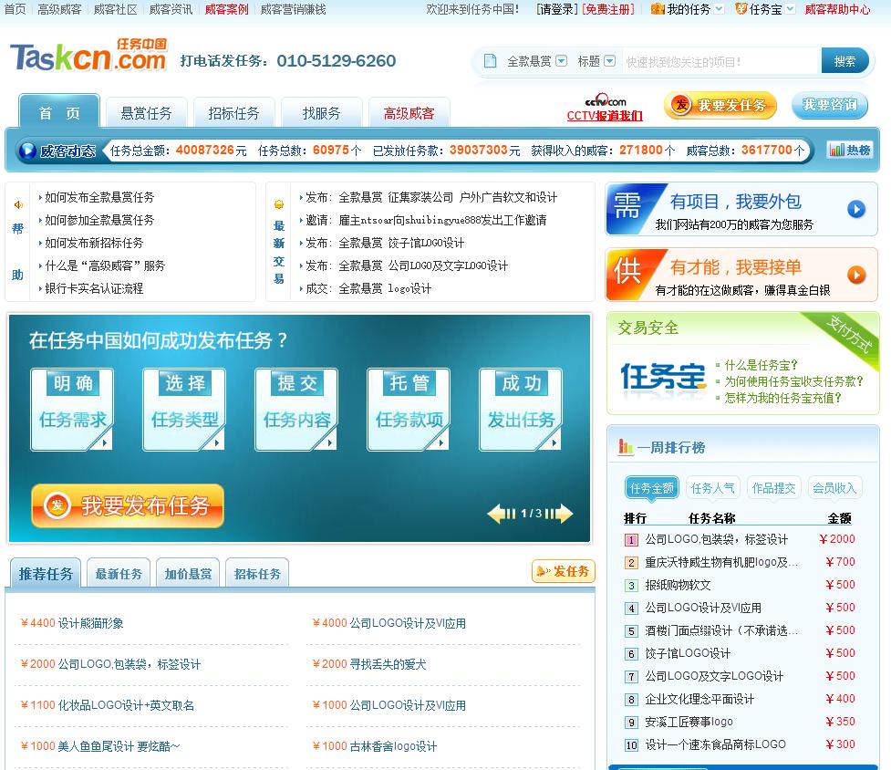Click the next arrow on banner carousel
This screenshot has height=770, width=891.
[565, 514]
